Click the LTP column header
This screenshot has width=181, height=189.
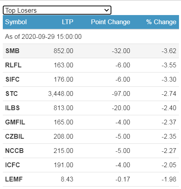(x=68, y=22)
